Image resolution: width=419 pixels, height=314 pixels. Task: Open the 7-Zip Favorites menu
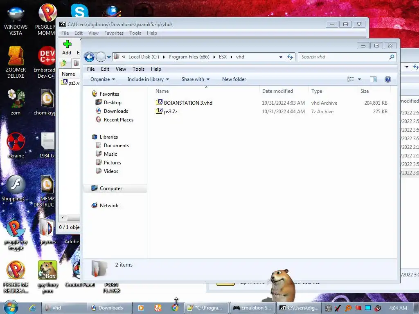click(x=114, y=33)
